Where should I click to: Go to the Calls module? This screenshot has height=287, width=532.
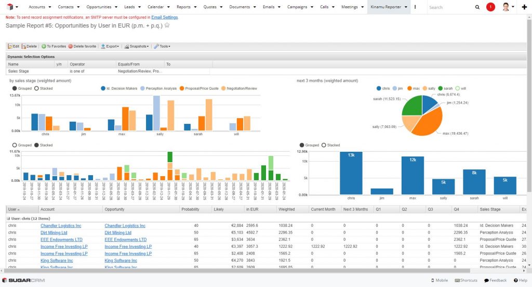pyautogui.click(x=324, y=7)
